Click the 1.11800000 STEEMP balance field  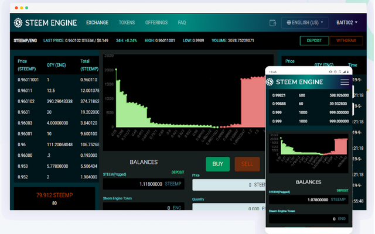pos(144,184)
